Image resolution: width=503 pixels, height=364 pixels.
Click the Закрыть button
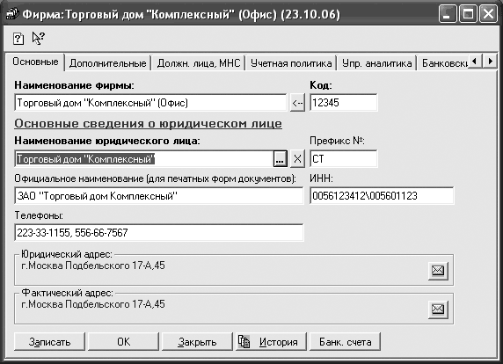pyautogui.click(x=197, y=342)
